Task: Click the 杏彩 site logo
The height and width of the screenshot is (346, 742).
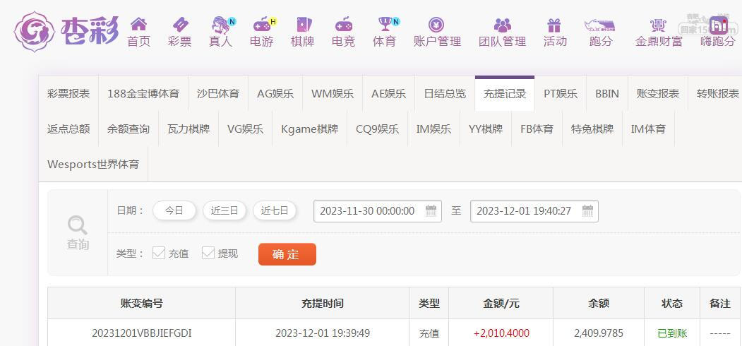Action: (66, 31)
